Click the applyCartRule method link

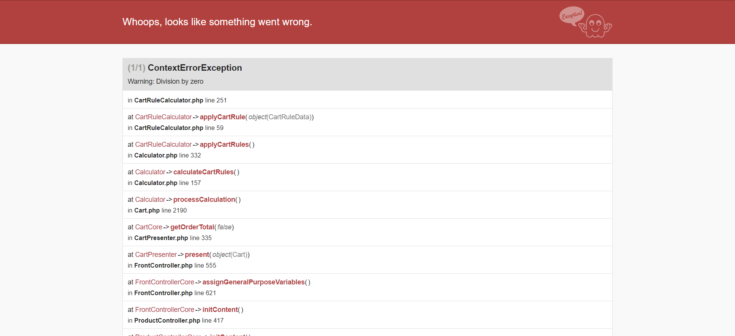(x=222, y=117)
